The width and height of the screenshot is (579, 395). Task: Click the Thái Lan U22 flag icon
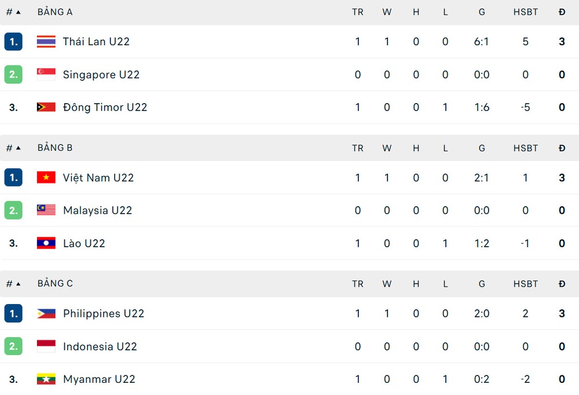point(46,41)
